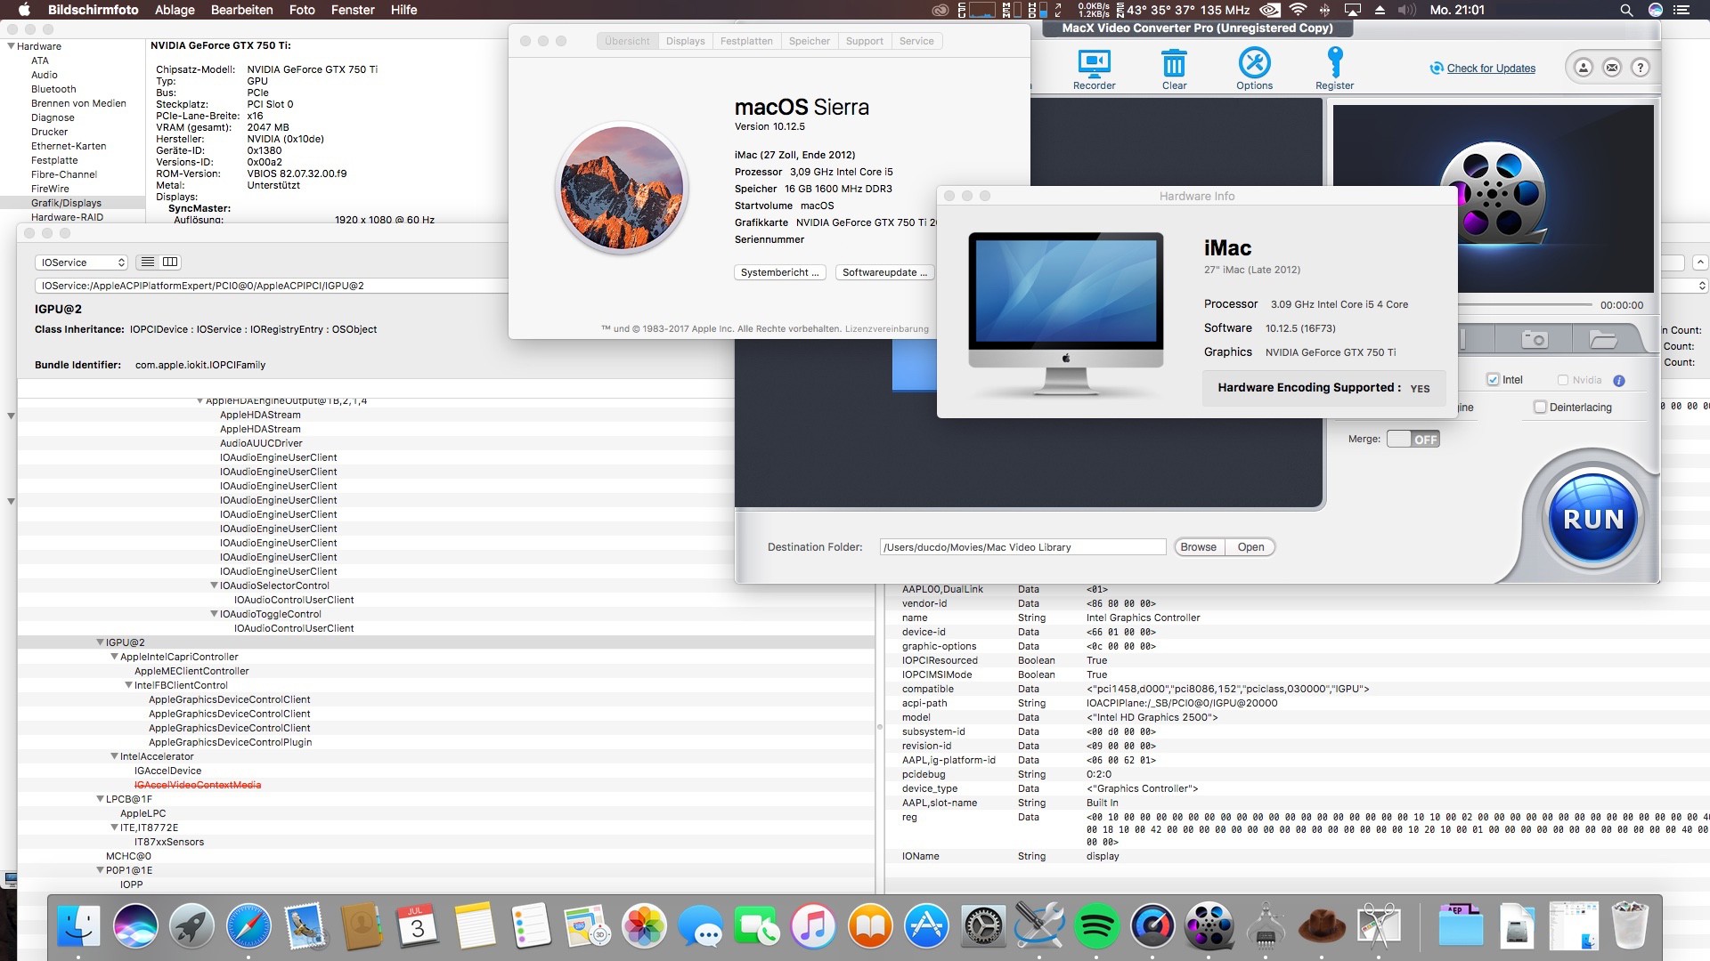Screen dimensions: 1710x961
Task: Toggle the Merge switch on
Action: tap(1413, 439)
